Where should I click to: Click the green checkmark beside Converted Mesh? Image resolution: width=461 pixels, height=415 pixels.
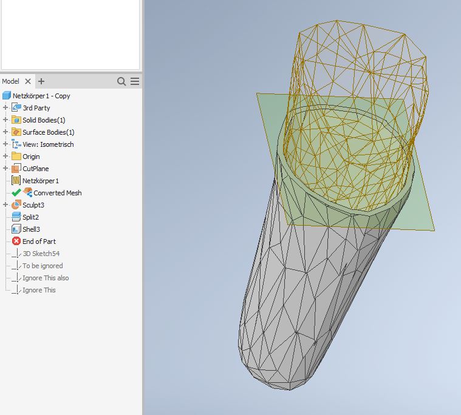click(16, 193)
